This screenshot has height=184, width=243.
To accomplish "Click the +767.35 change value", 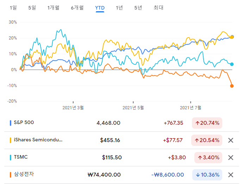I will (x=173, y=123).
